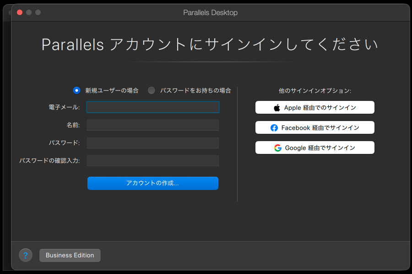Focus the 電子メール input field

point(152,107)
